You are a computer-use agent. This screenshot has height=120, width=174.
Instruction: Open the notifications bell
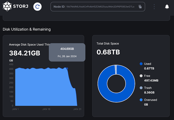(x=167, y=7)
